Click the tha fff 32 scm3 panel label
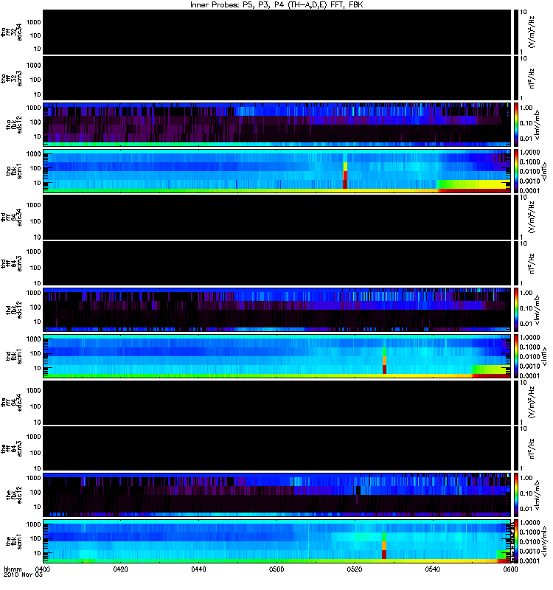 coord(11,79)
